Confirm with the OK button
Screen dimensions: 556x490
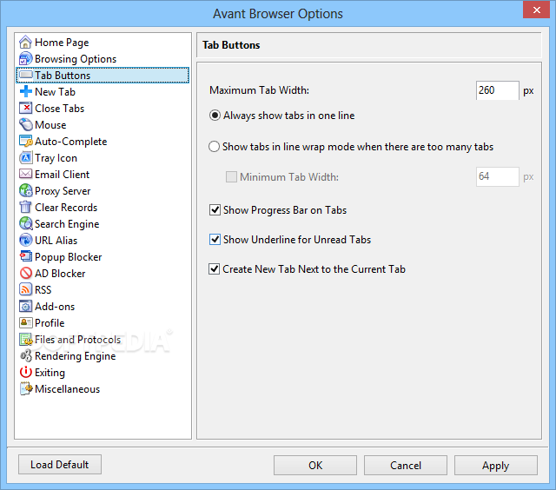pos(315,465)
